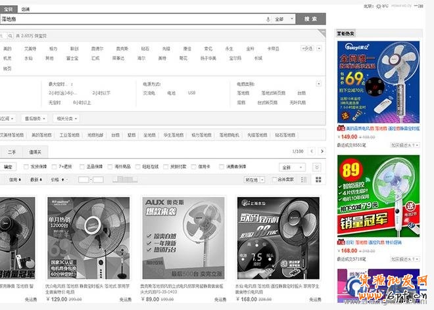Check the 正品保障 filter checkbox
This screenshot has width=434, height=310.
pos(82,167)
